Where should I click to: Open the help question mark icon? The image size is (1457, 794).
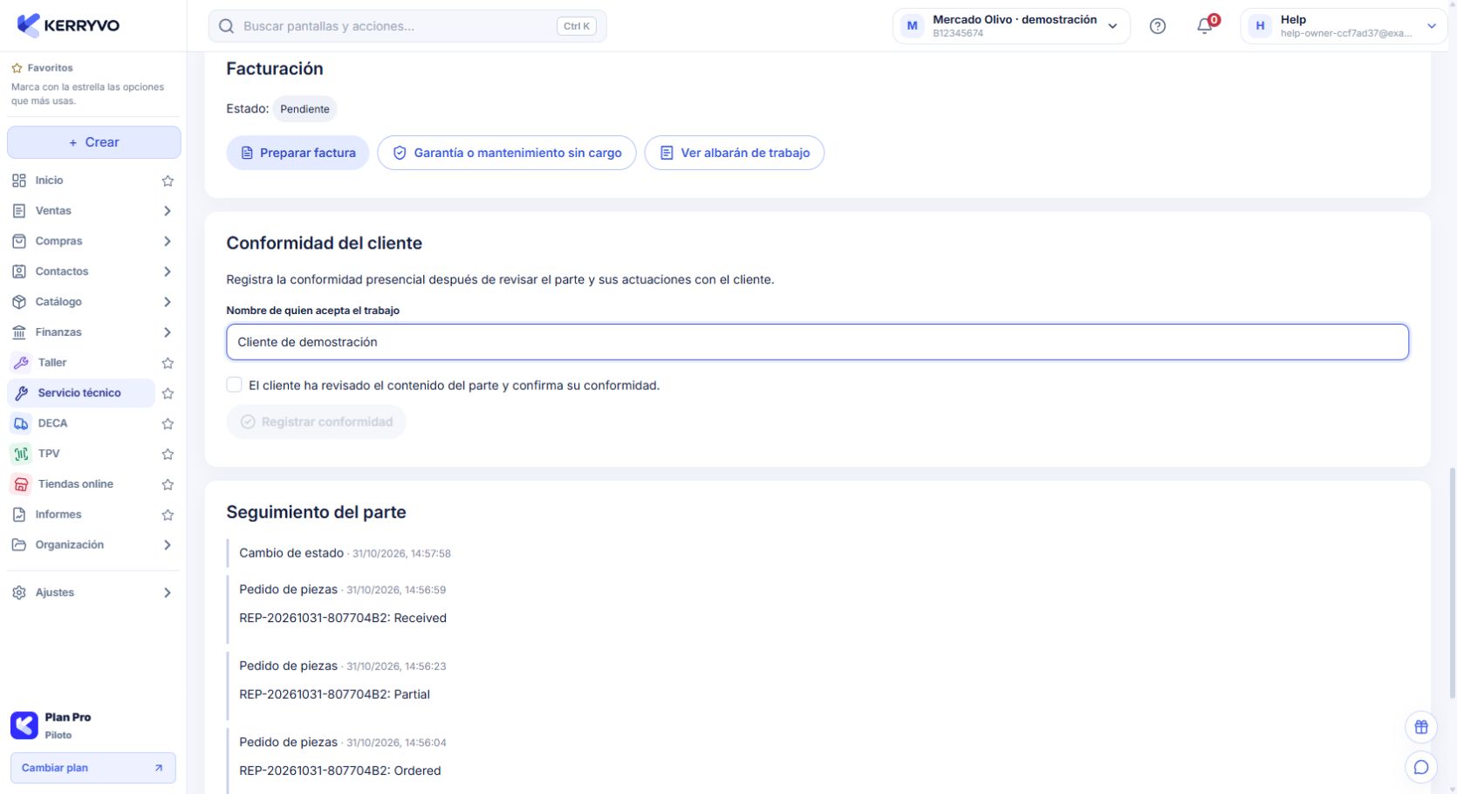click(1158, 26)
